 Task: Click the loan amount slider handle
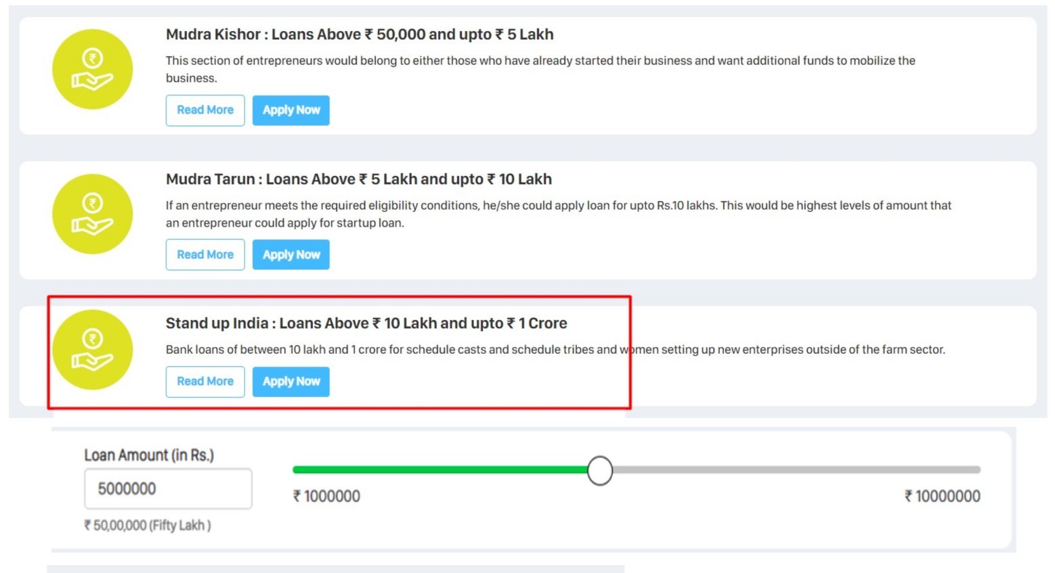click(599, 470)
